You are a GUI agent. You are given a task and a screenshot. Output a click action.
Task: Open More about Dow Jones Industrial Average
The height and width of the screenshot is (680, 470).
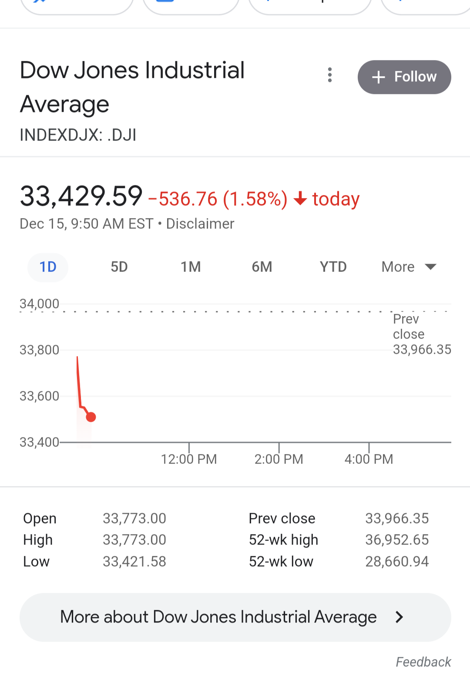[235, 617]
